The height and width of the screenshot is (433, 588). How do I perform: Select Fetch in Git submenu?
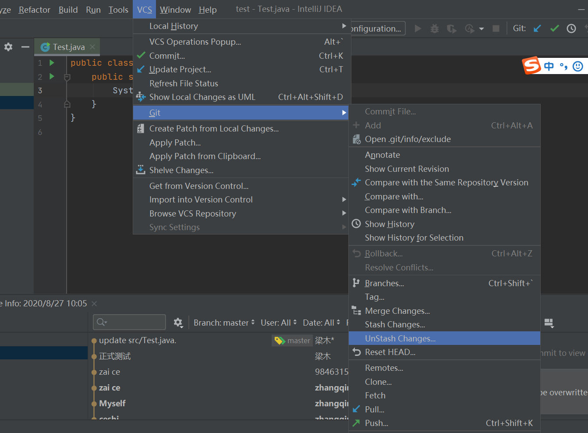(444, 395)
